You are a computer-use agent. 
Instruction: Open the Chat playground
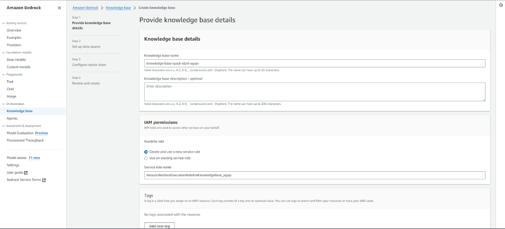point(10,89)
